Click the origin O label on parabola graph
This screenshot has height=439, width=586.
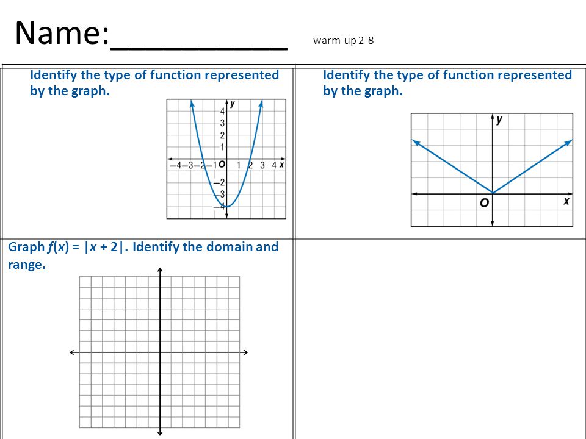click(222, 164)
